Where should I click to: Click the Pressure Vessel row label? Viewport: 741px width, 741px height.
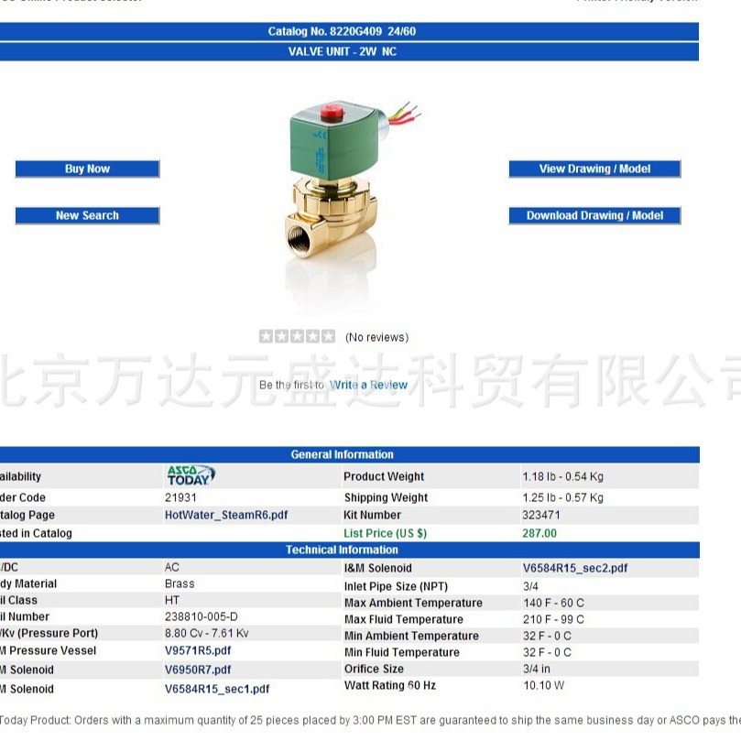click(x=49, y=650)
